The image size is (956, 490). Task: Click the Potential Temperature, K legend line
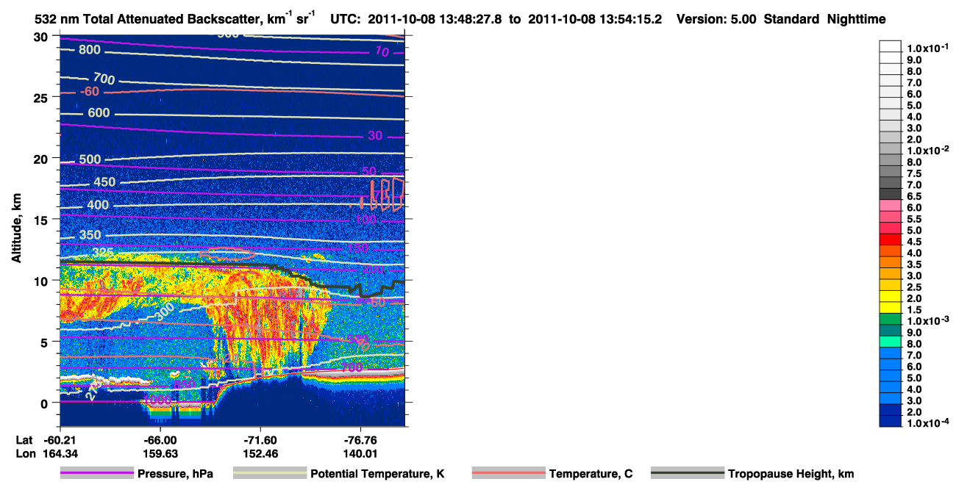pos(270,473)
